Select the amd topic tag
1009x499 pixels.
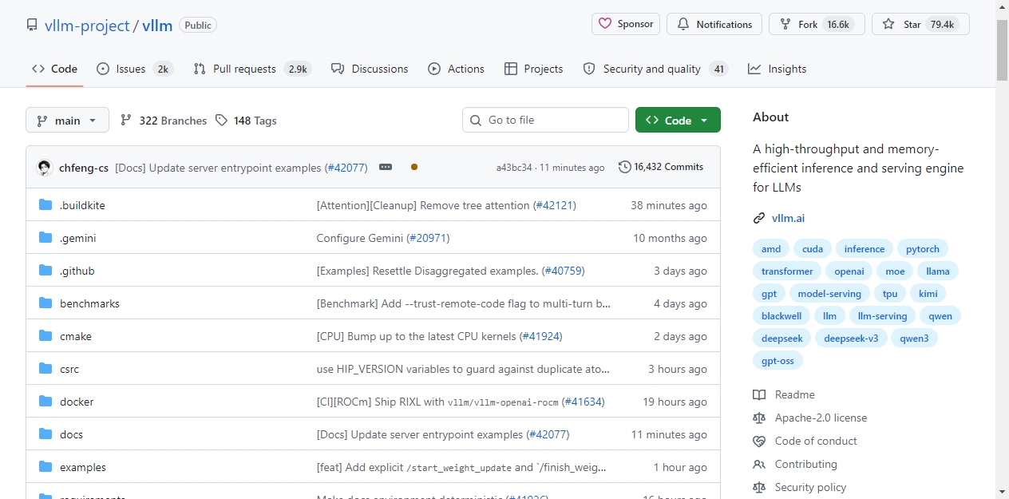click(x=771, y=248)
